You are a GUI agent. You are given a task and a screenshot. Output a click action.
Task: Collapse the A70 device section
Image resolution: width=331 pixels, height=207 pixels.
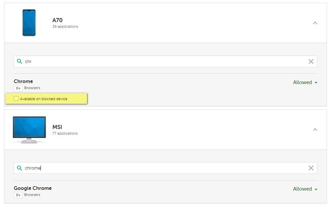click(x=315, y=23)
